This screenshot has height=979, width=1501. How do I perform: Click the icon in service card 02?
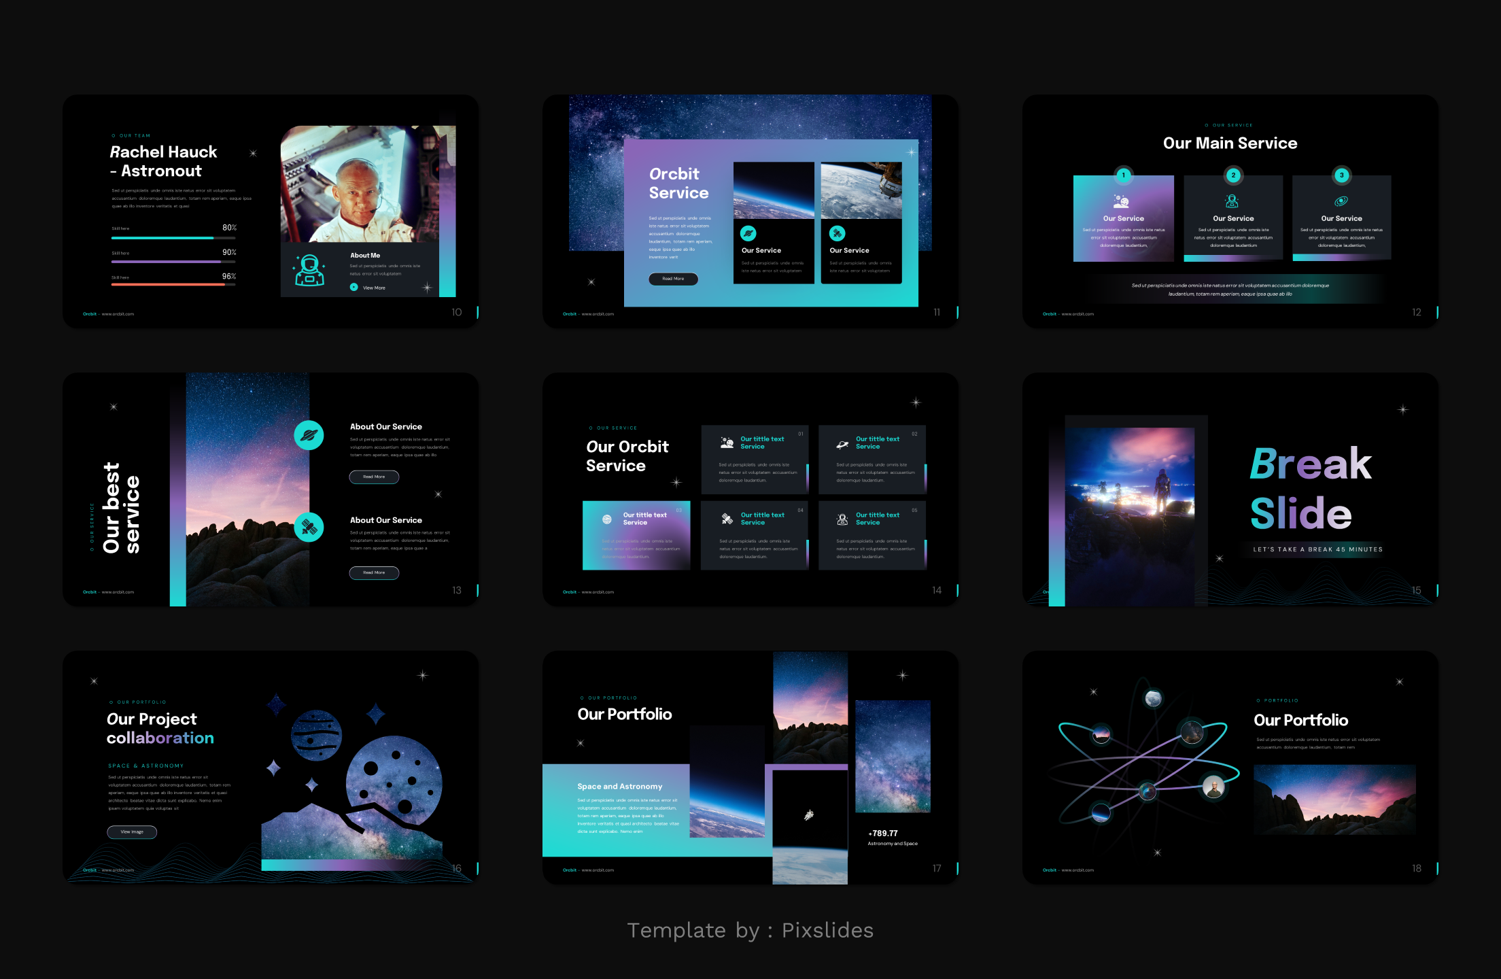[x=842, y=444]
